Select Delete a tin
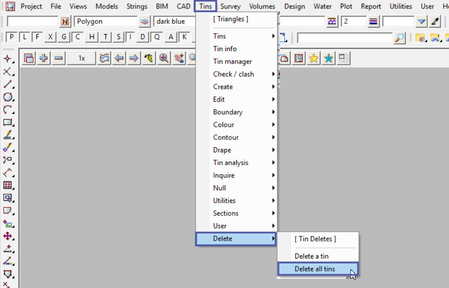Viewport: 449px width, 288px height. (x=318, y=256)
